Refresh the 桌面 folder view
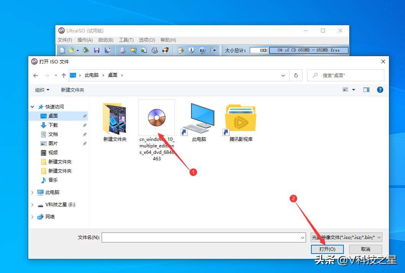 296,75
